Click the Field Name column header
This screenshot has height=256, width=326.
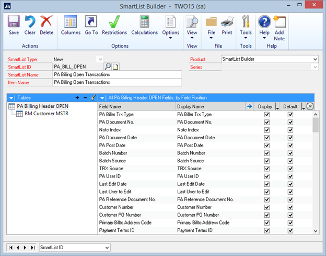click(x=137, y=106)
